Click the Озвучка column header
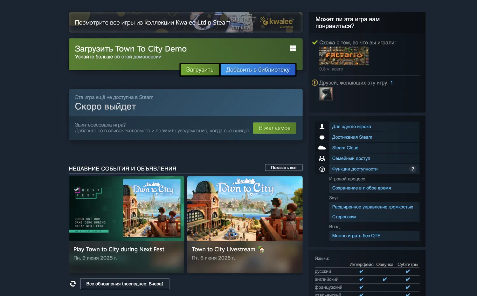 [x=385, y=265]
